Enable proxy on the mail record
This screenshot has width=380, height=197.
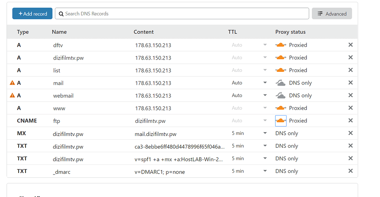281,83
